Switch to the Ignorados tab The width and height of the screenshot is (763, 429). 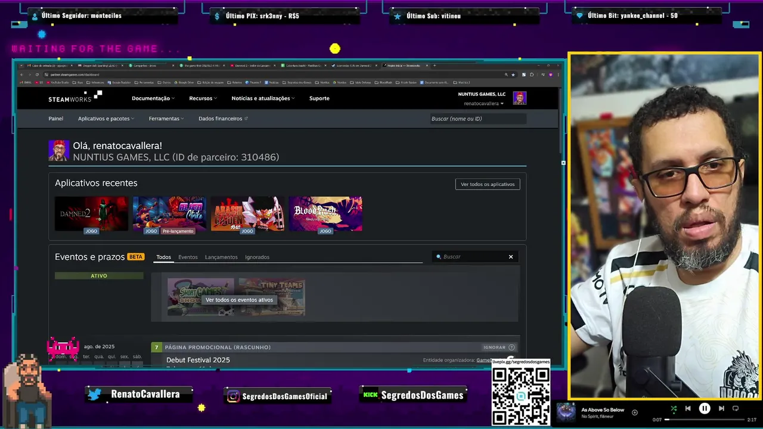(x=257, y=257)
